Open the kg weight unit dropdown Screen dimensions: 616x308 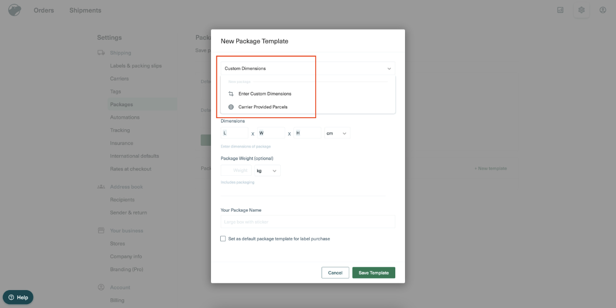(267, 170)
